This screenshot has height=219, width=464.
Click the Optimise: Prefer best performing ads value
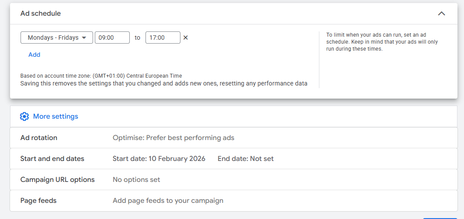[173, 138]
